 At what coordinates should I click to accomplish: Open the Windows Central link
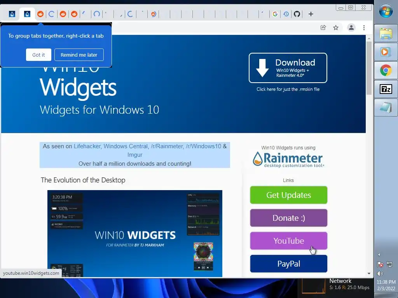pos(126,146)
